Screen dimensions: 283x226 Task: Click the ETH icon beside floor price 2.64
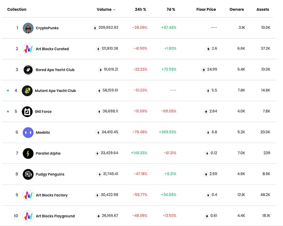(206, 112)
